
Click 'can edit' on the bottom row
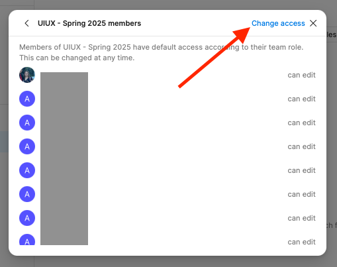point(301,242)
